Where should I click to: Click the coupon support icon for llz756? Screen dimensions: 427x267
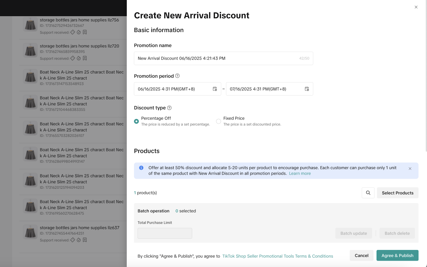coord(73,32)
